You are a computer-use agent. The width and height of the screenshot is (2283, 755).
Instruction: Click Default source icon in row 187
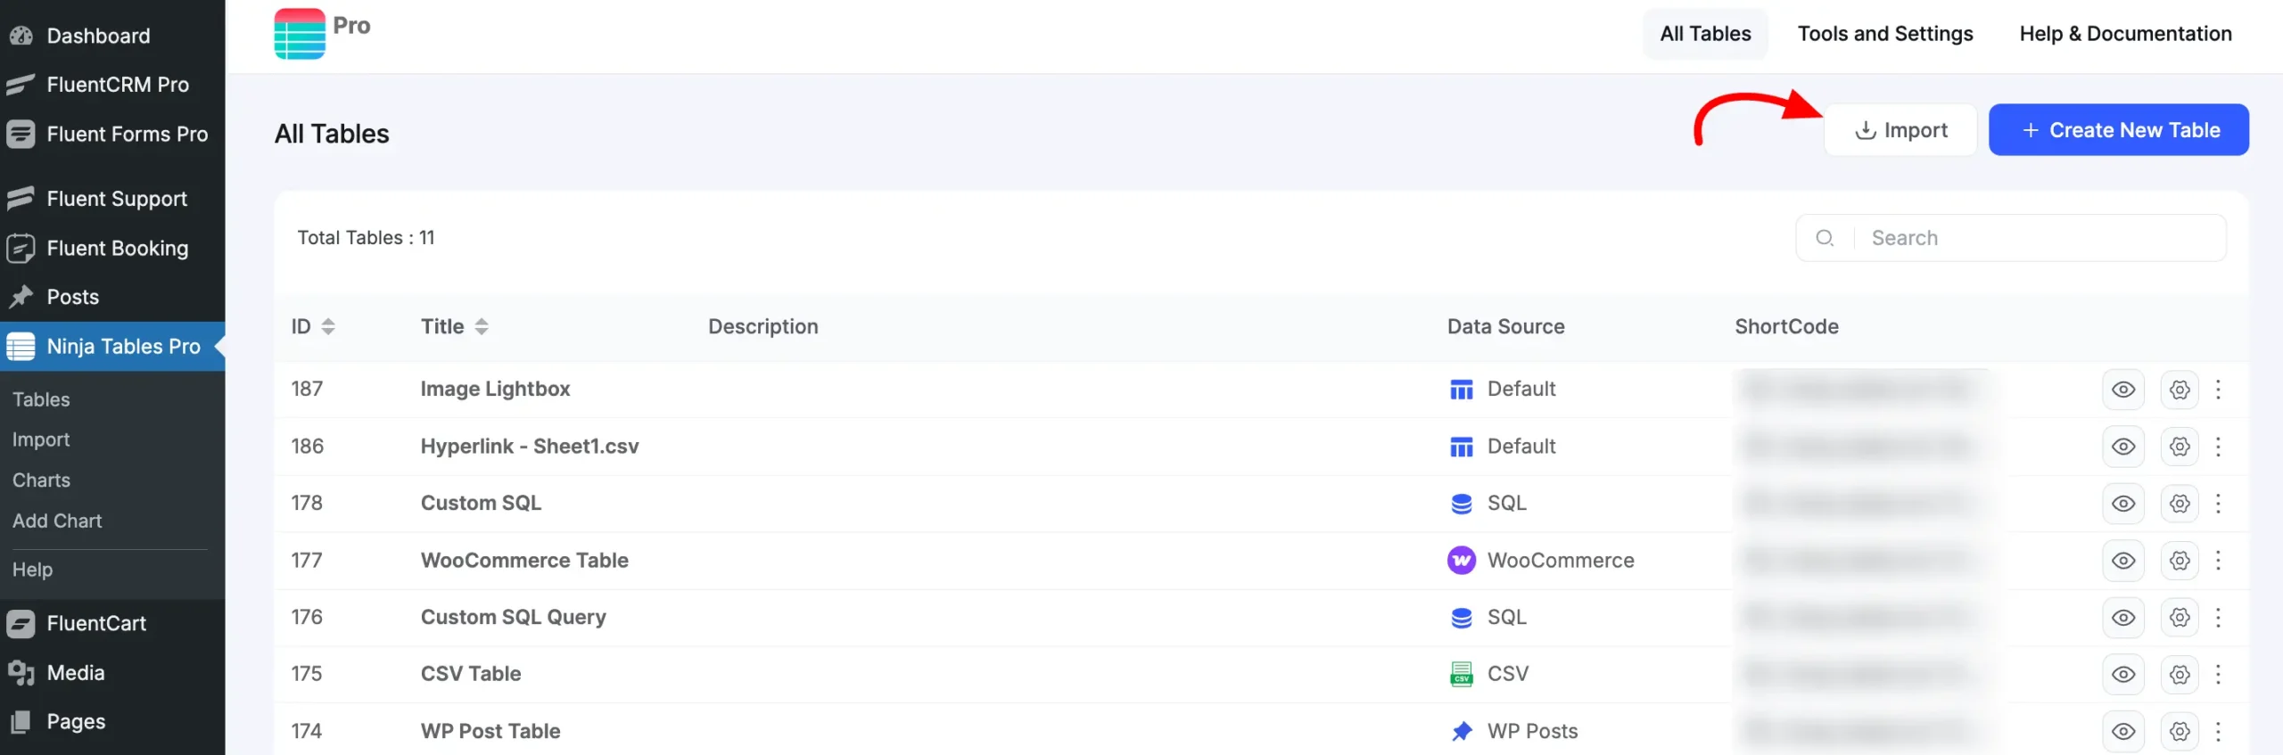click(1461, 390)
